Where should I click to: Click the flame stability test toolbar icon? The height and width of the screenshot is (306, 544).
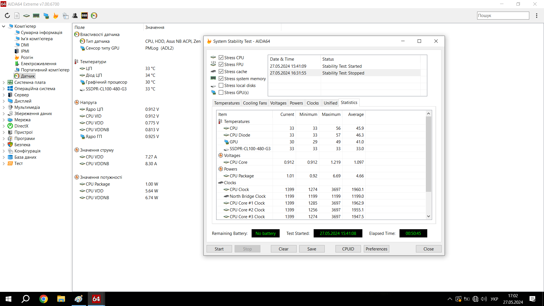click(56, 16)
